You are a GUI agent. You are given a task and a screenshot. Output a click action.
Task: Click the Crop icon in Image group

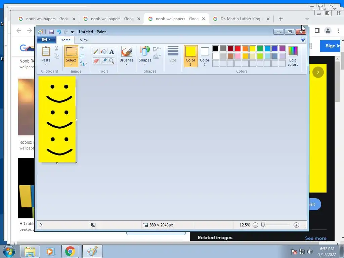(x=82, y=49)
